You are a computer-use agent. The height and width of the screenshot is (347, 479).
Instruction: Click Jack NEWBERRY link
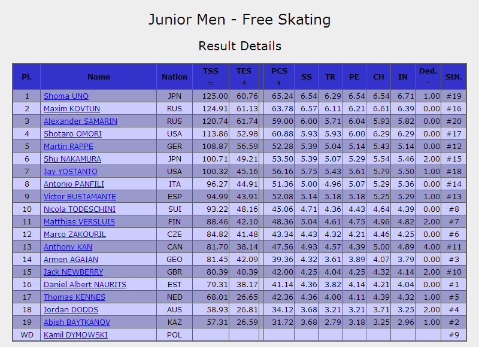[x=73, y=272]
